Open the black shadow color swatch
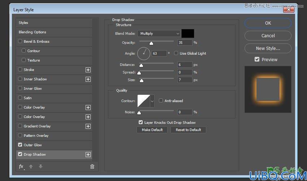This screenshot has width=307, height=181. 188,33
